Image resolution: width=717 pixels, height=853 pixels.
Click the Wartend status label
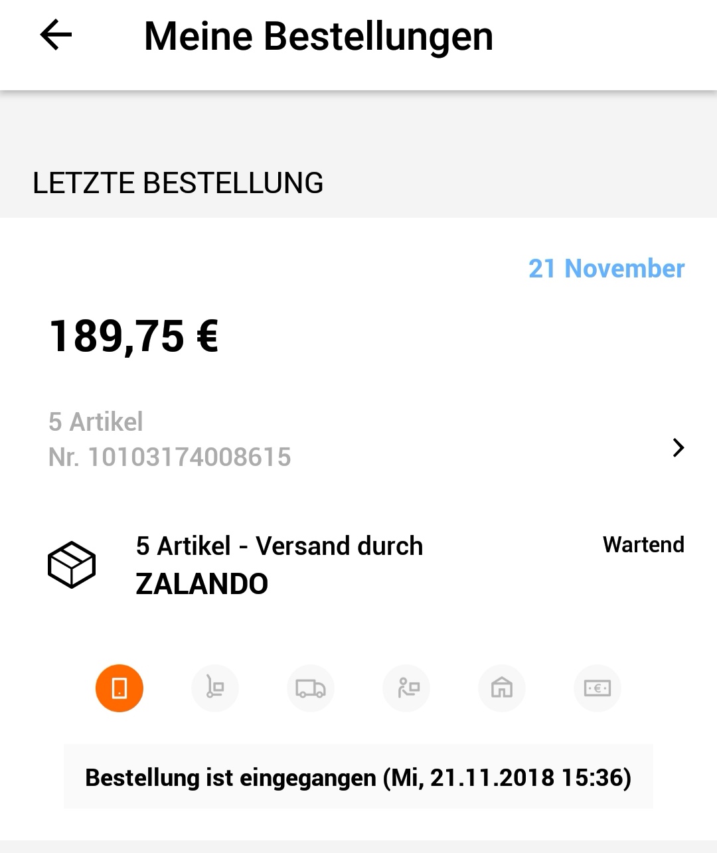[x=643, y=545]
